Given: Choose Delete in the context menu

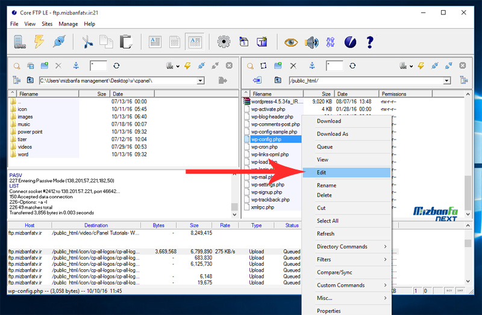Looking at the screenshot, I should tap(347, 195).
